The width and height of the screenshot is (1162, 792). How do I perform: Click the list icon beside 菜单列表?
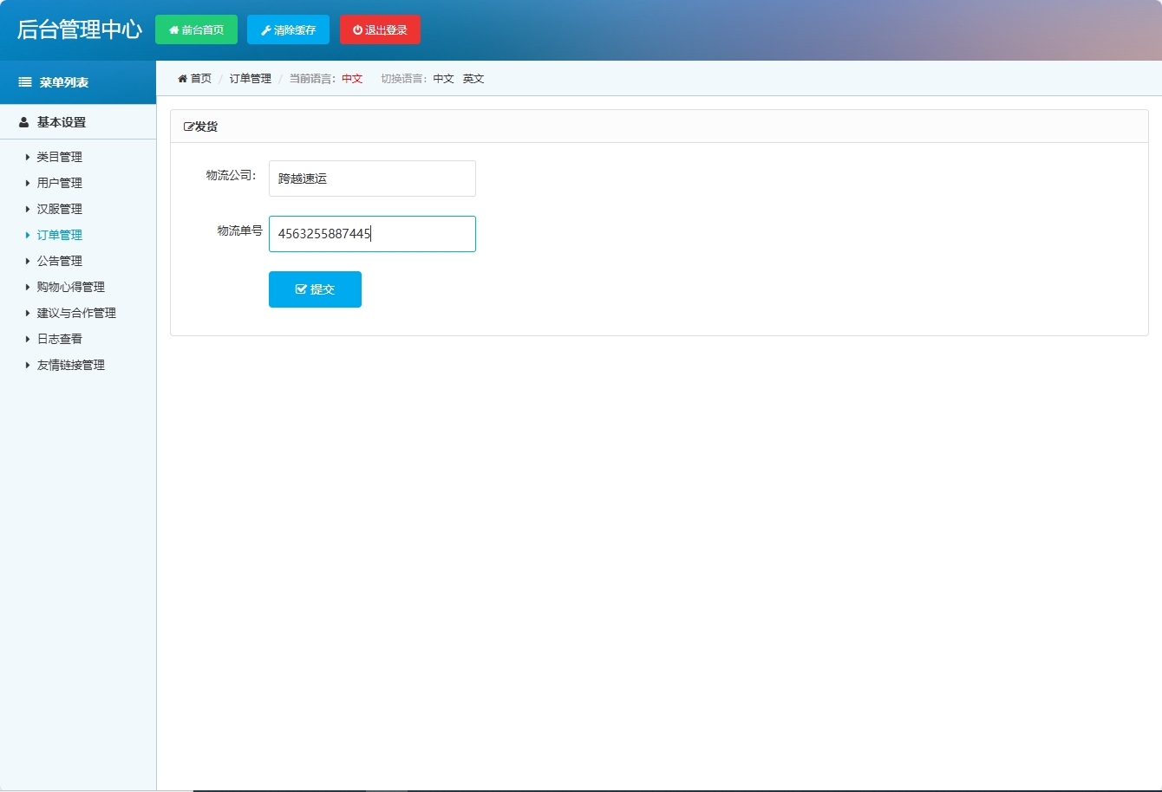[25, 82]
